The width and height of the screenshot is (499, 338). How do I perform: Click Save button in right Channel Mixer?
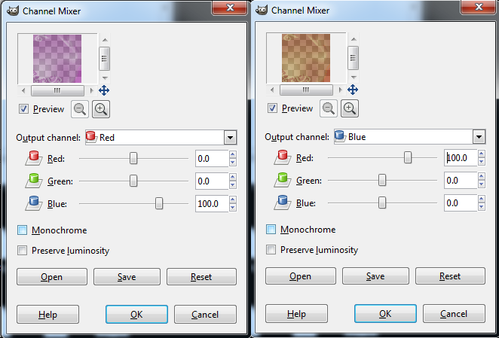pos(375,276)
